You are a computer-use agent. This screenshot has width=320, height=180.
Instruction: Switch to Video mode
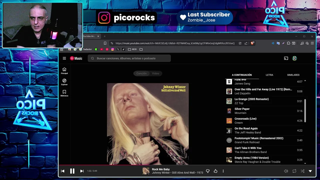click(x=155, y=73)
